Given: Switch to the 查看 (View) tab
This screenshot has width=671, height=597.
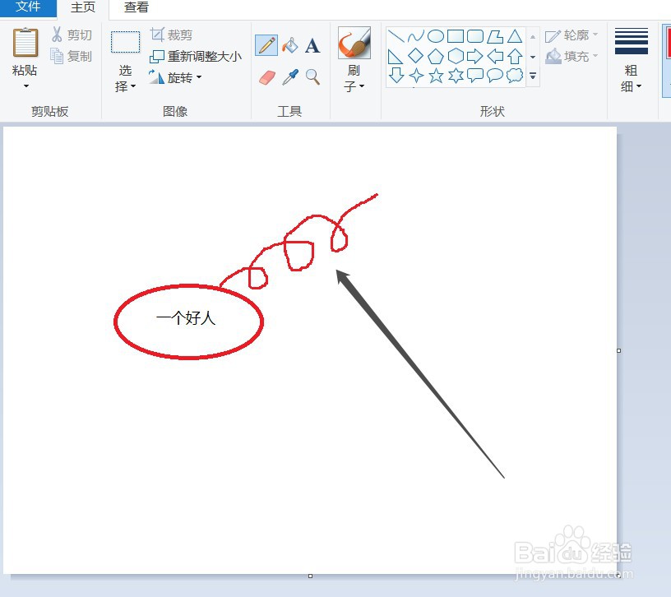Looking at the screenshot, I should [136, 7].
